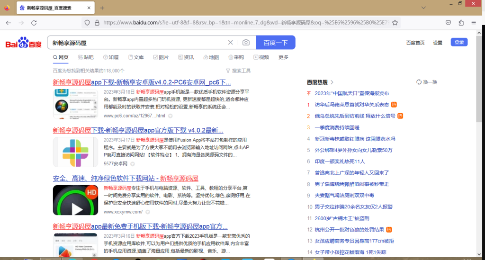
Task: Open result 新畅享源码屋app下载 PC6安卓网
Action: click(x=142, y=82)
